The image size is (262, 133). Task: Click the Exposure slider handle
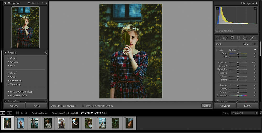pyautogui.click(x=238, y=63)
